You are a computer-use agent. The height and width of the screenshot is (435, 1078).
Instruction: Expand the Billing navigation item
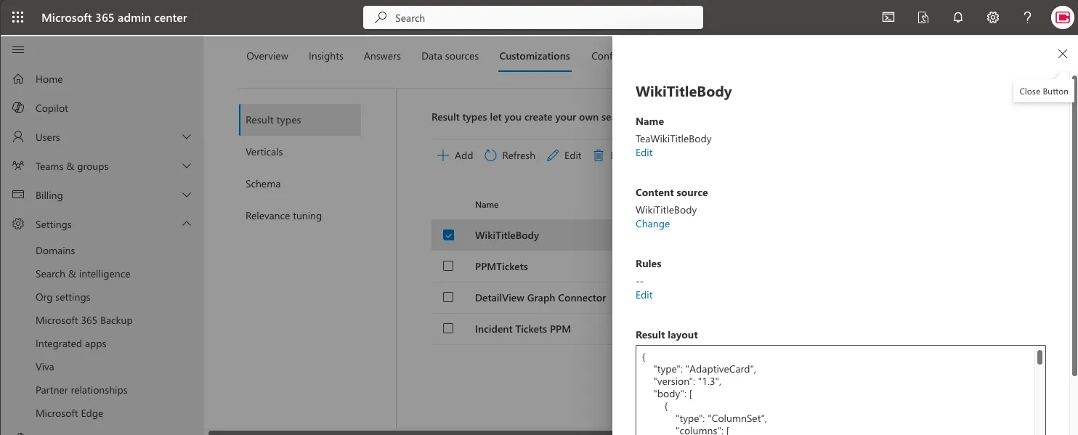187,195
